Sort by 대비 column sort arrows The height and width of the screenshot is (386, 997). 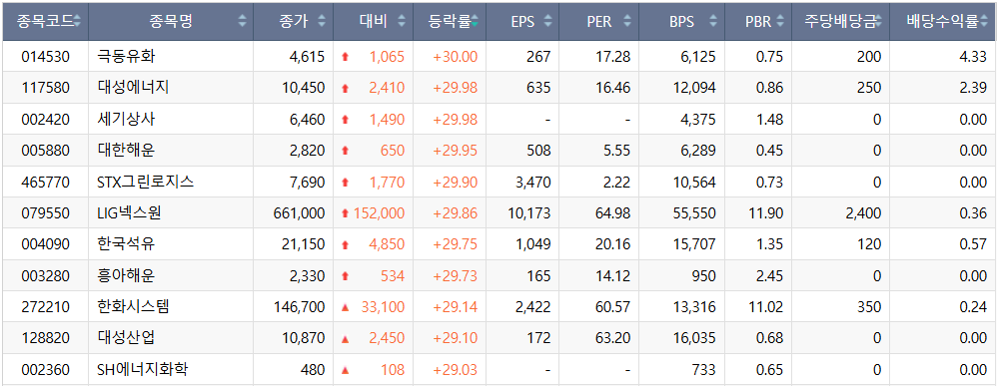point(402,22)
